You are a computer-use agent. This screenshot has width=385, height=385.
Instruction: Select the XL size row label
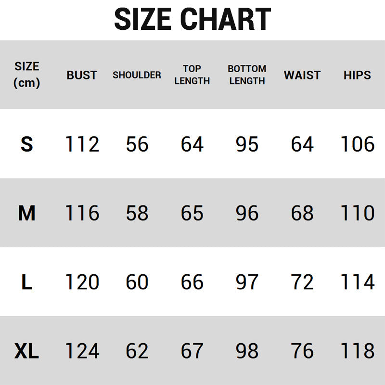(27, 351)
